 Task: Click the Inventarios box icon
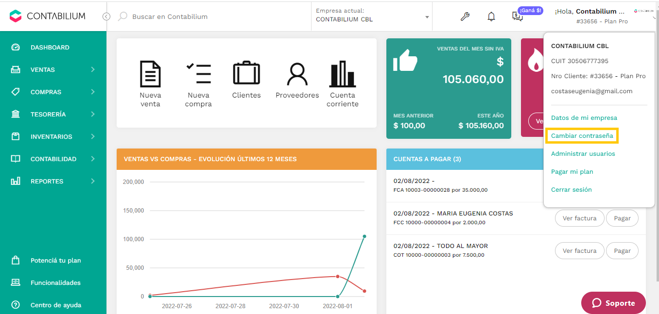coord(16,136)
